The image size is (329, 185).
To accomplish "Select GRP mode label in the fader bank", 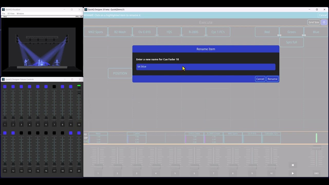I will [x=86, y=138].
